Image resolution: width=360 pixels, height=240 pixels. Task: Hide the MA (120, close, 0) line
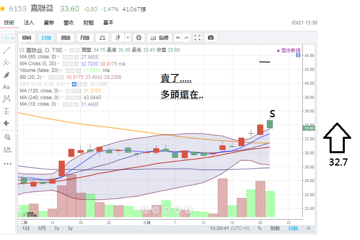[x=68, y=91]
